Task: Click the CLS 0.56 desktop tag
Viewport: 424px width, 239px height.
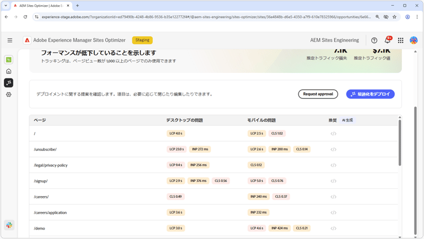Action: click(x=221, y=181)
